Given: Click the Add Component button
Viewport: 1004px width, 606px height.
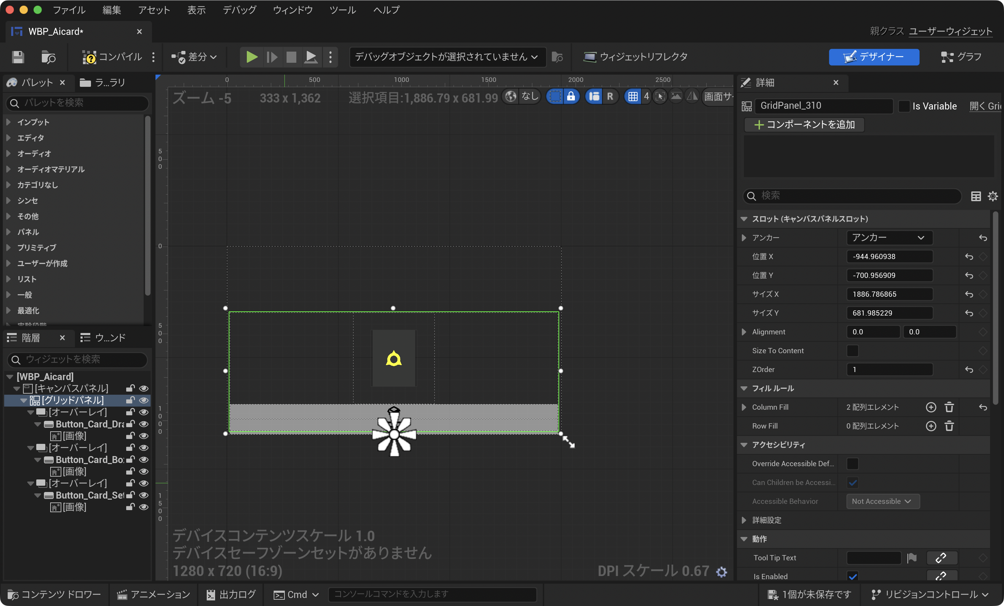Looking at the screenshot, I should coord(804,124).
